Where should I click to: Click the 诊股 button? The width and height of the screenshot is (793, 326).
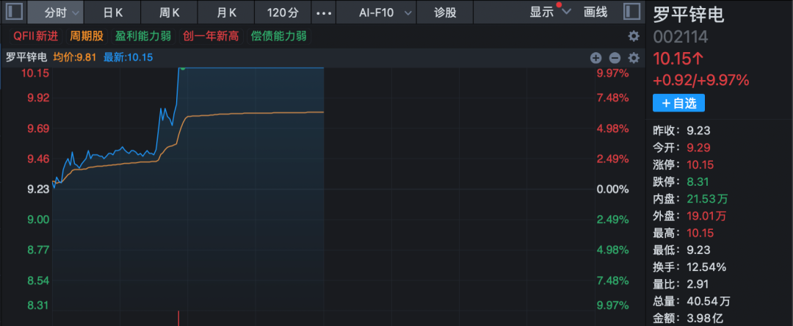(446, 12)
